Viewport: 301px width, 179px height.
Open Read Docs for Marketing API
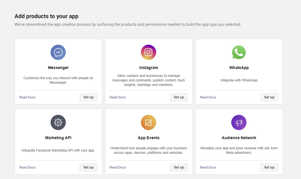(x=27, y=167)
